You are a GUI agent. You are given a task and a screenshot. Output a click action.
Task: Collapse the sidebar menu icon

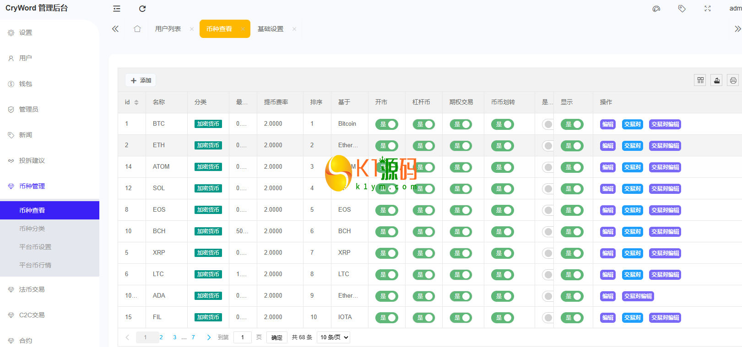[117, 9]
